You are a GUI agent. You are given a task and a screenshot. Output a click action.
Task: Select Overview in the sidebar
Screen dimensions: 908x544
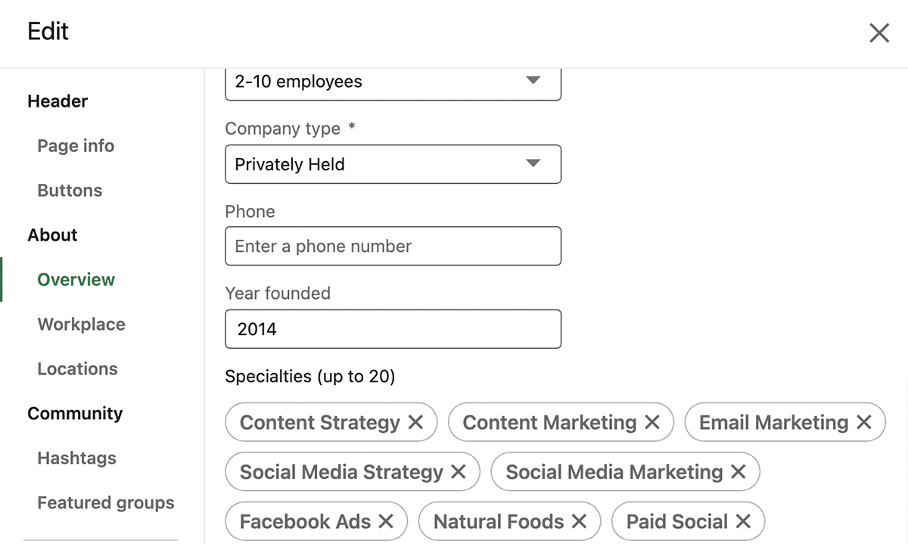[76, 280]
